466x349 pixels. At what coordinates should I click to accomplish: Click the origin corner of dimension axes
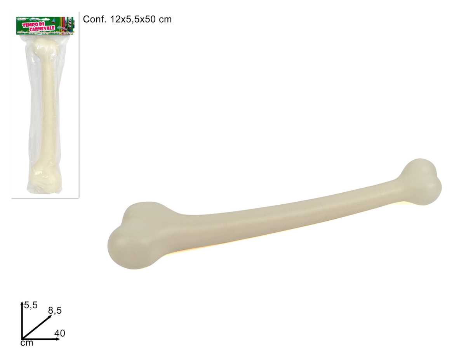point(22,339)
